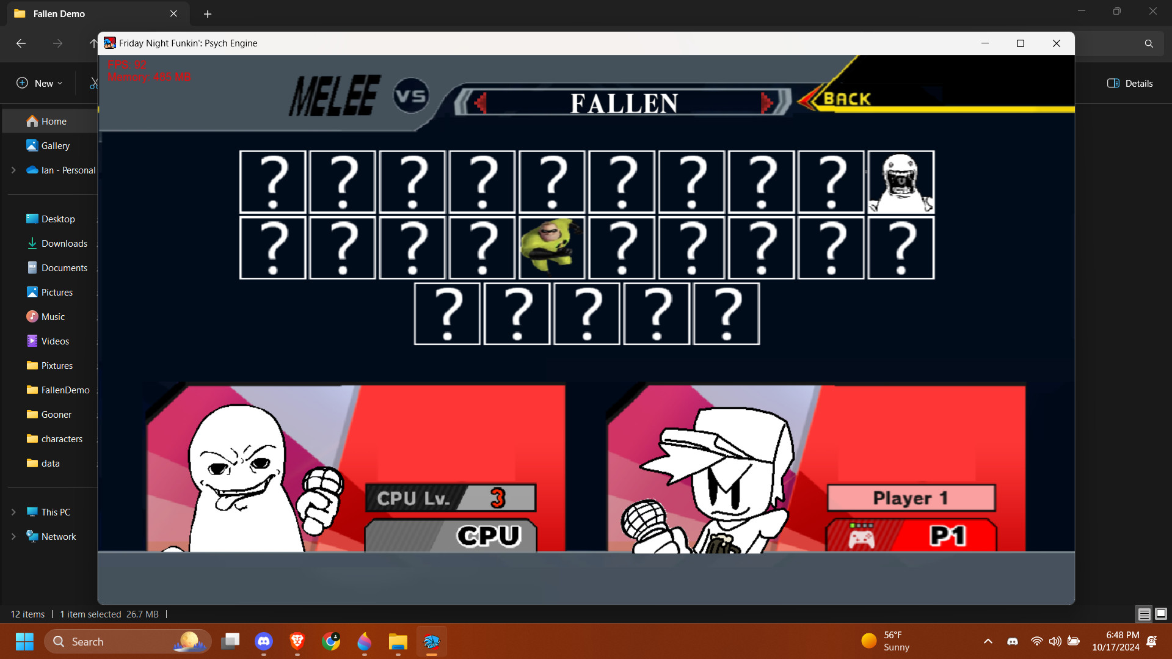This screenshot has height=659, width=1172.
Task: Toggle the Details pane in File Explorer
Action: pyautogui.click(x=1129, y=83)
